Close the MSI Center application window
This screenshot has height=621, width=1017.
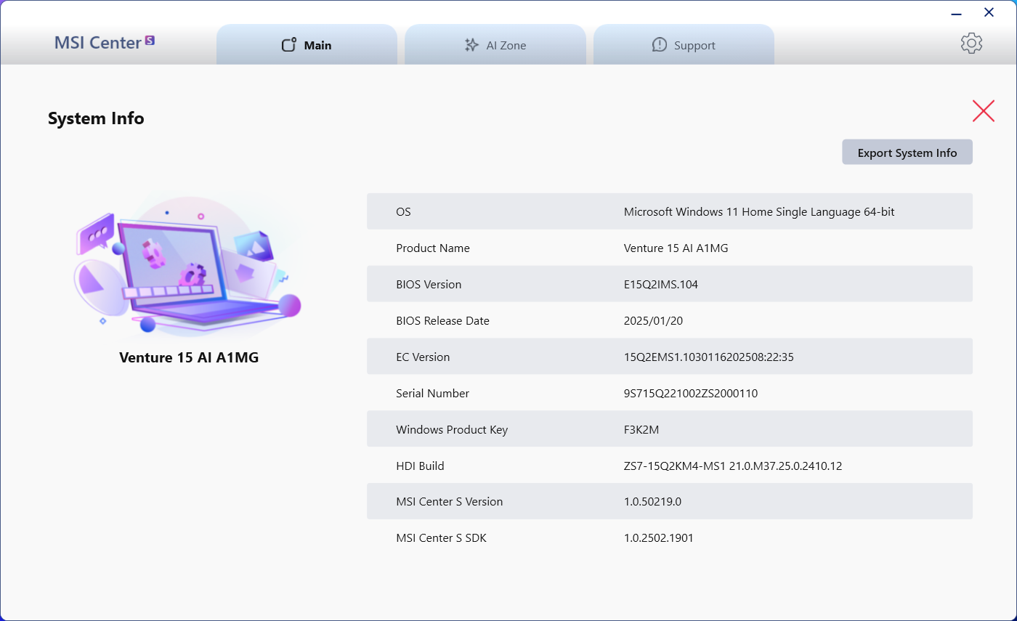coord(989,12)
